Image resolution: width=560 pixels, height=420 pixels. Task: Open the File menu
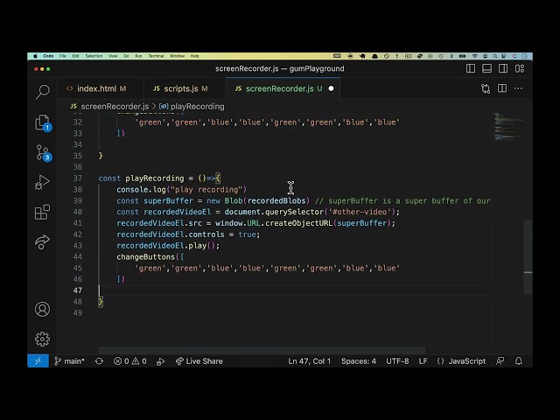(x=63, y=56)
